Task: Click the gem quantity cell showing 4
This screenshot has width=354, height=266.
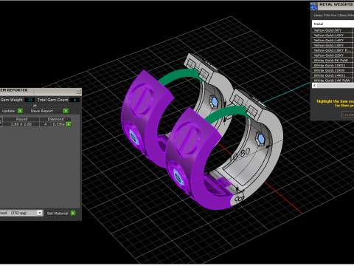Action: click(46, 124)
